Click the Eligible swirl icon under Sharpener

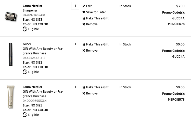tap(24, 29)
